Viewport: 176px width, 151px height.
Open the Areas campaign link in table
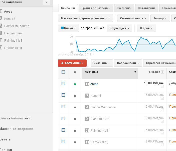94,84
